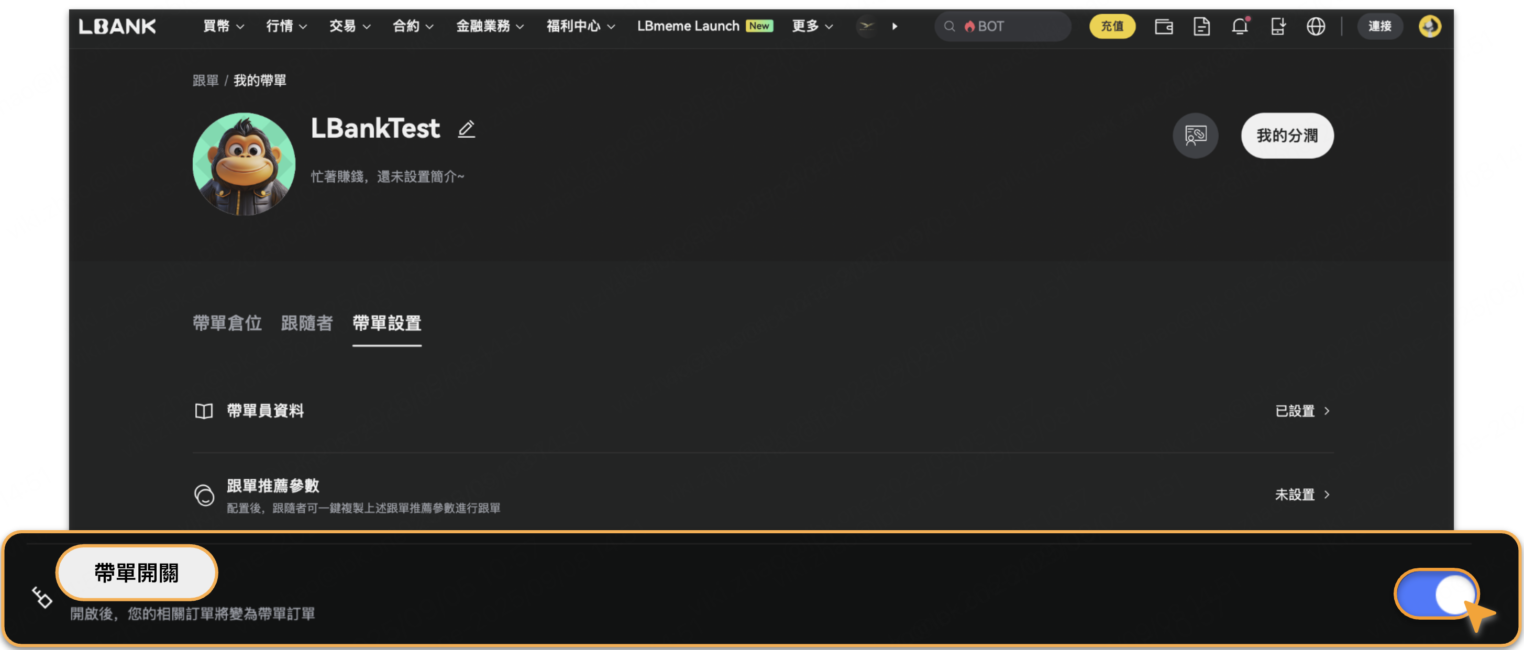Switch to the 跟隨者 tab

coord(306,323)
